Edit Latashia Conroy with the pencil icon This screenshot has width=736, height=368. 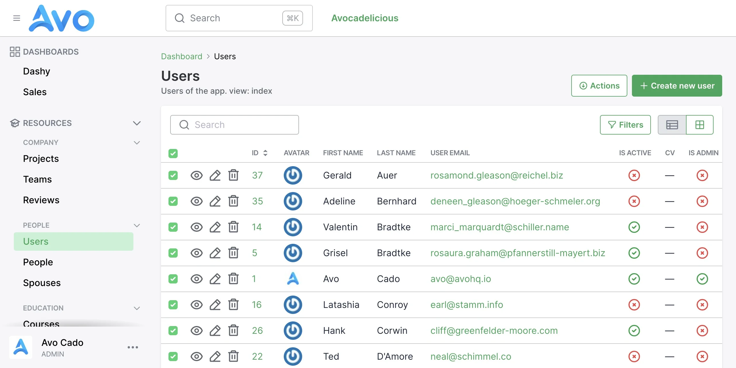pos(215,305)
